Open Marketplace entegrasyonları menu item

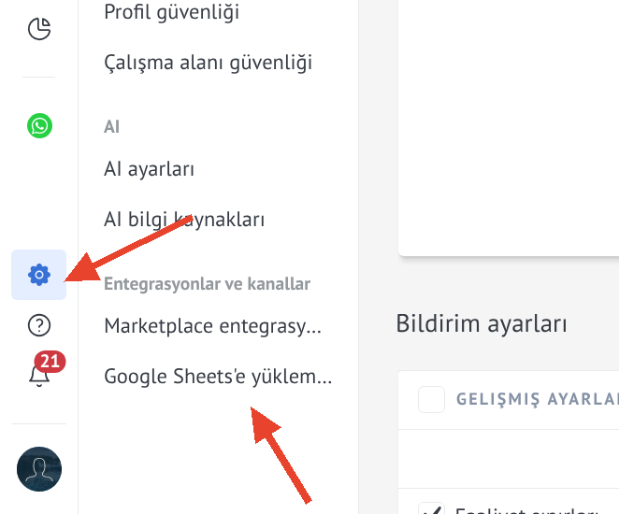point(213,326)
